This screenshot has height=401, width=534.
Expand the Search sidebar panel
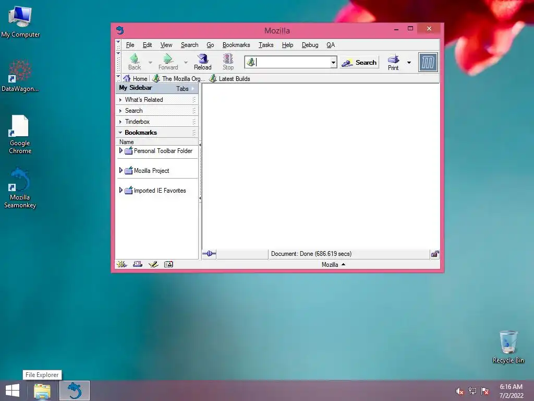(157, 111)
